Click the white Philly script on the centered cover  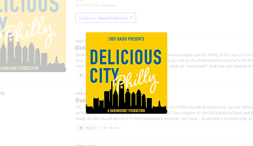pos(136,80)
